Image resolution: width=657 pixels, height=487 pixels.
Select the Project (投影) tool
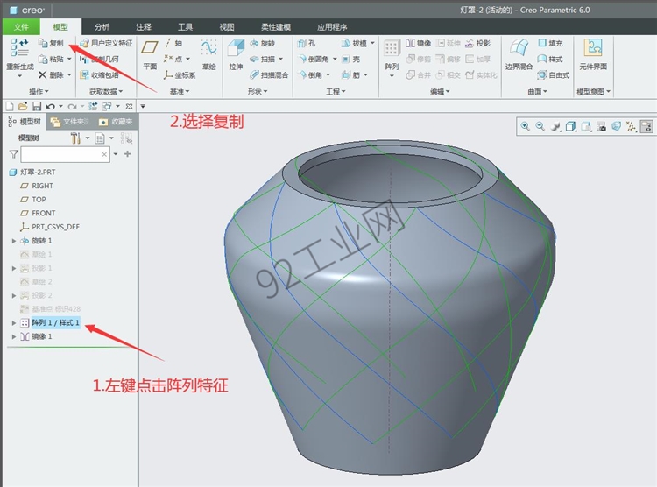click(477, 43)
